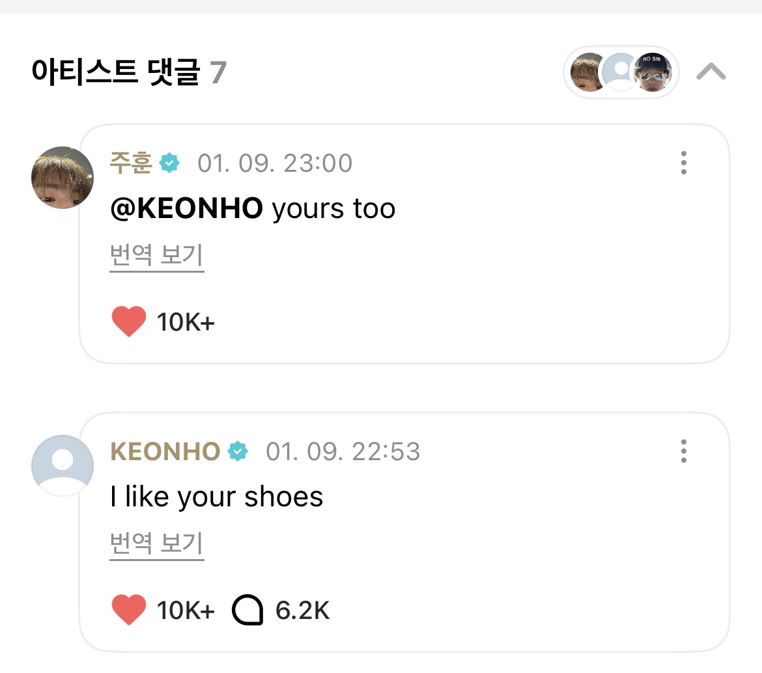Tap the 주훈 username
Screen dimensions: 762x673
[x=130, y=163]
